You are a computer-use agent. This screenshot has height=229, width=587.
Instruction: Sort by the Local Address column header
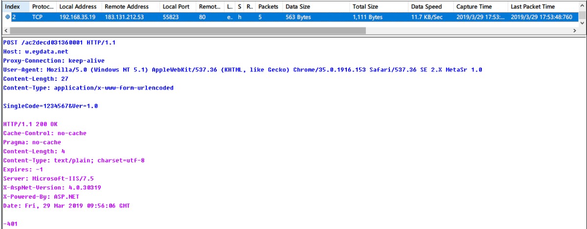pos(79,7)
